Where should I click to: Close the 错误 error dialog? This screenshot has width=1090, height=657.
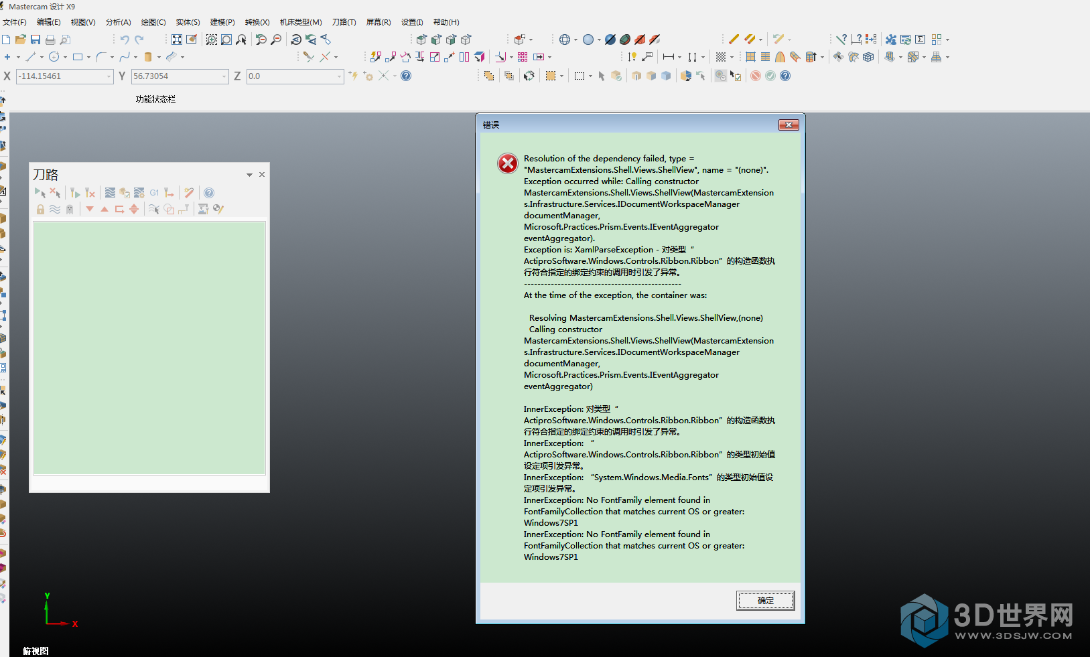(x=789, y=125)
